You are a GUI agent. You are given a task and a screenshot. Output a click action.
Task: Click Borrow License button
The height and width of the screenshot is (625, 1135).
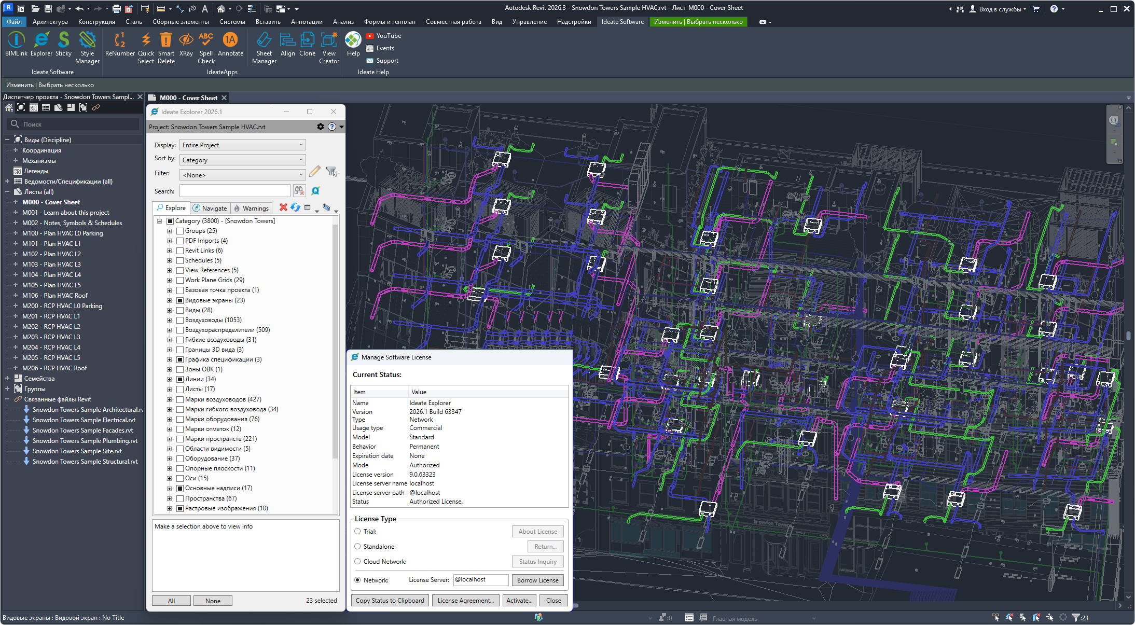click(x=537, y=580)
